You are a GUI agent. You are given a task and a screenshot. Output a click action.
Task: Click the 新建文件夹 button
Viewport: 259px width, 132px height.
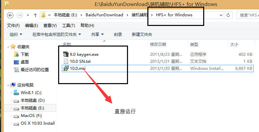(142, 34)
